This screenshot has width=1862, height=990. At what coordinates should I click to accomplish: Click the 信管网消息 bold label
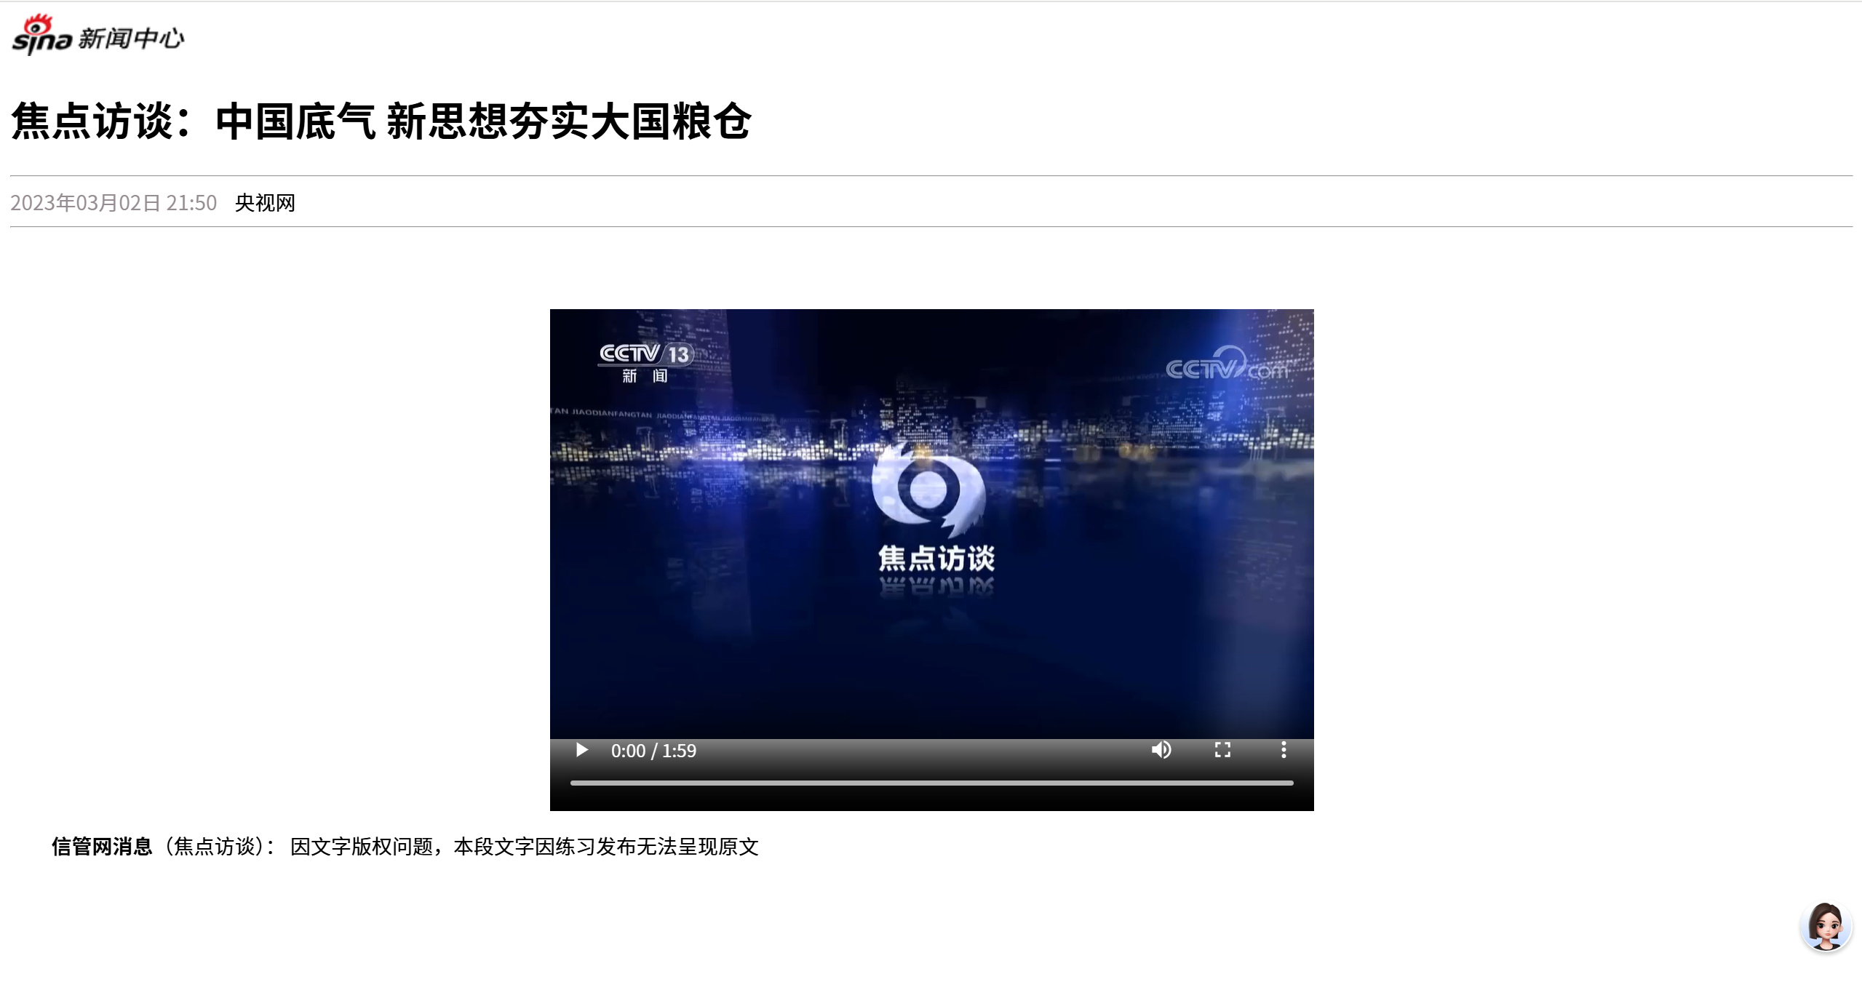pyautogui.click(x=103, y=846)
